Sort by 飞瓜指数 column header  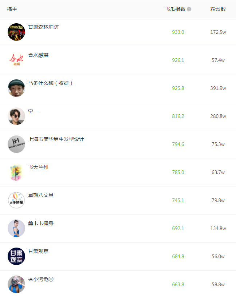coord(175,9)
